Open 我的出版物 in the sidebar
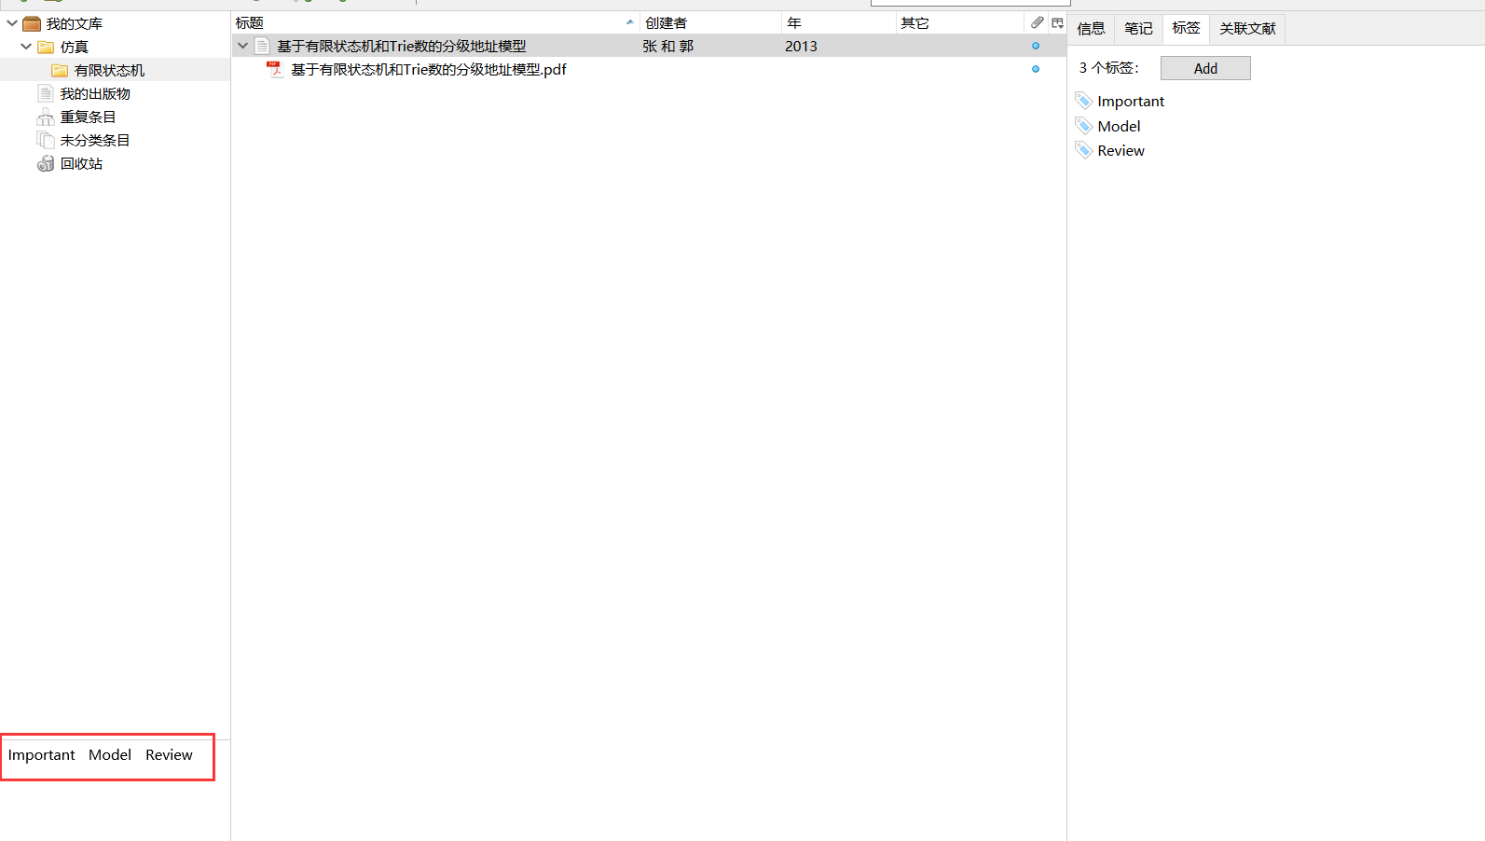This screenshot has height=841, width=1485. (x=95, y=93)
